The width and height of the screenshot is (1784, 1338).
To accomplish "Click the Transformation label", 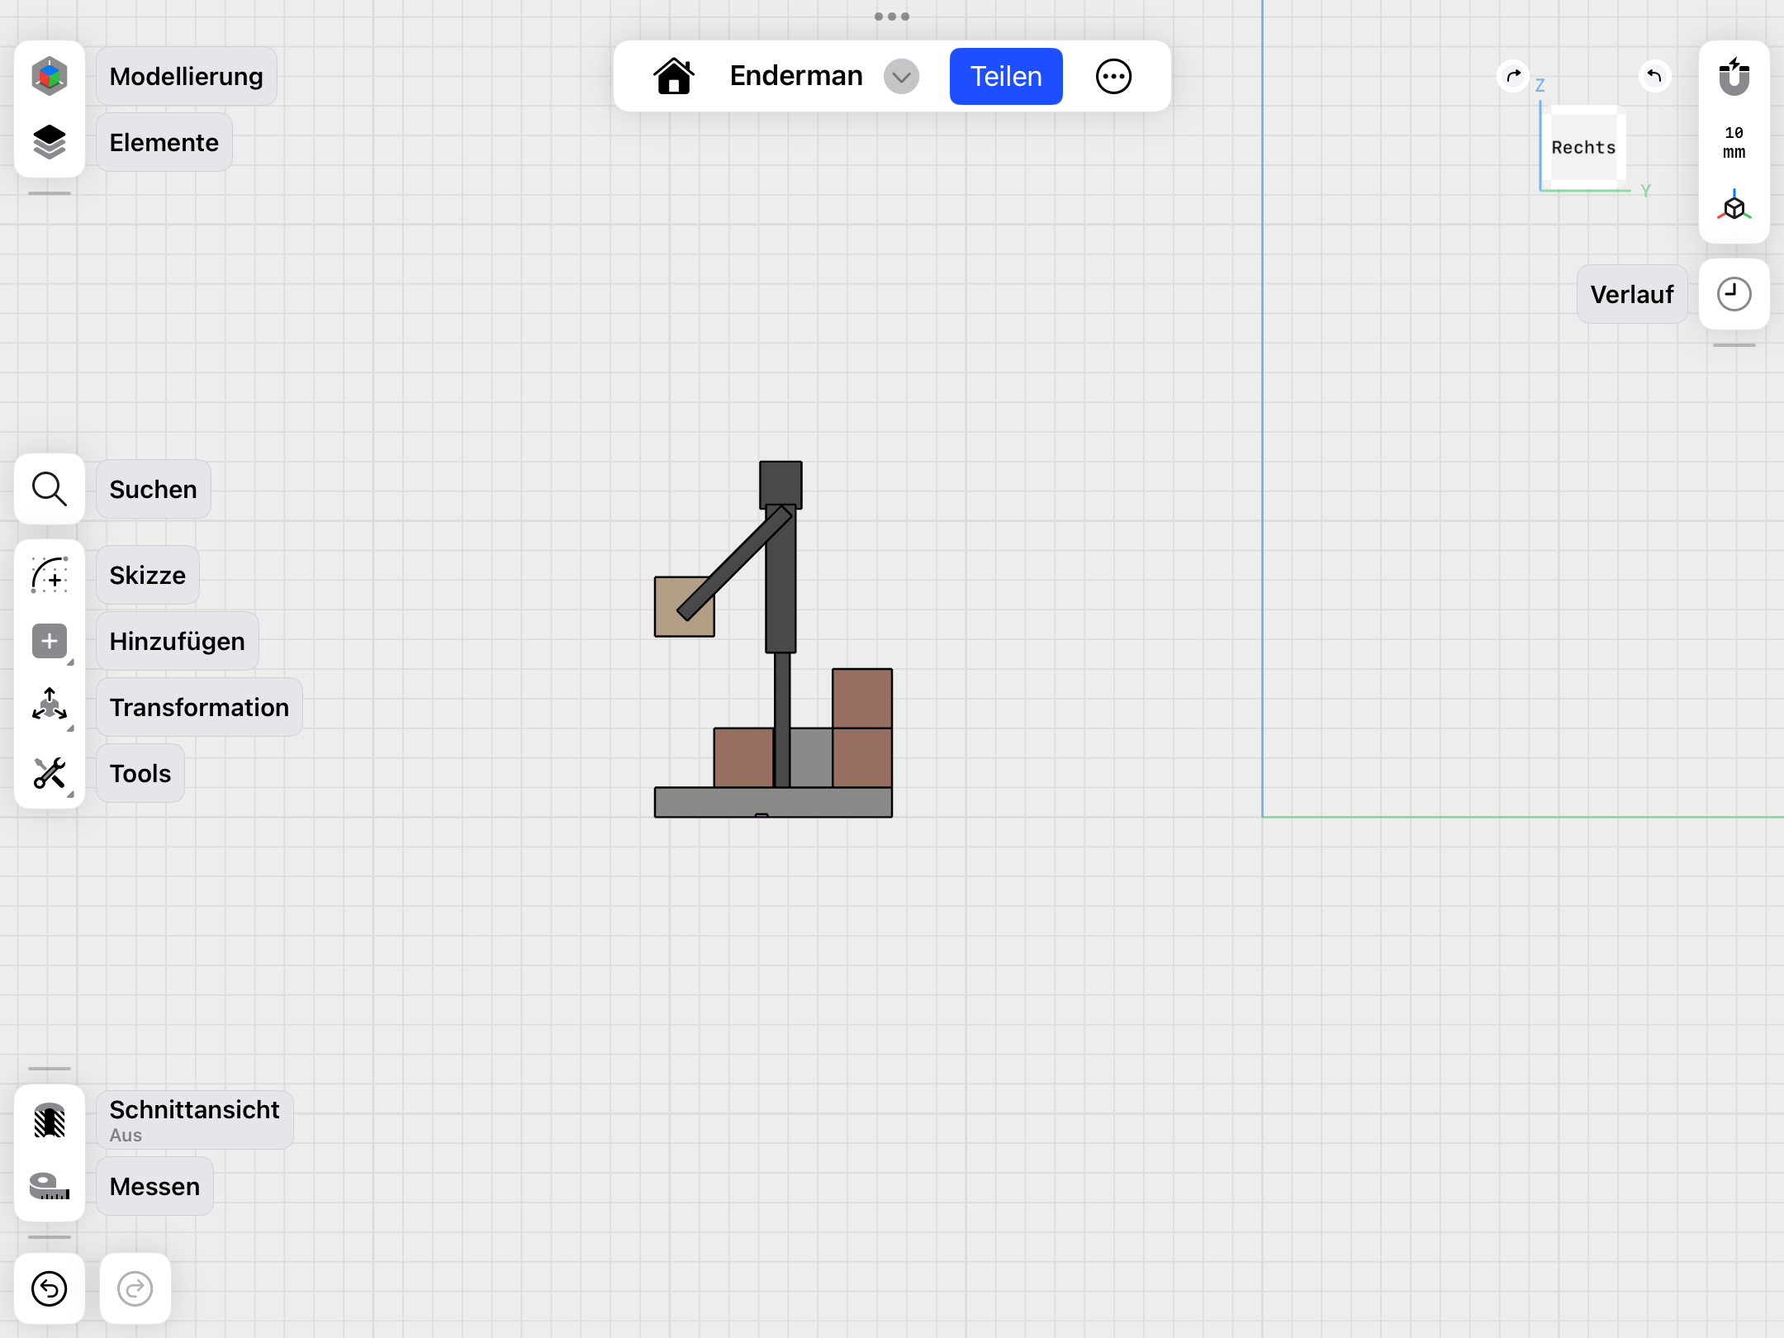I will coord(200,707).
